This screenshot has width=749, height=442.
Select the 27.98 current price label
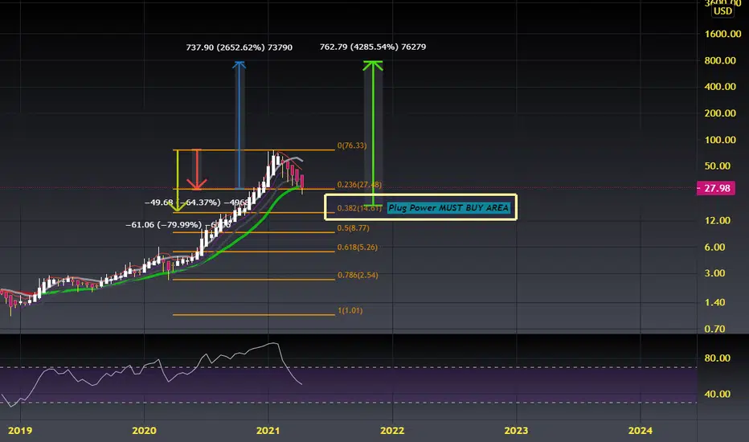tap(715, 188)
